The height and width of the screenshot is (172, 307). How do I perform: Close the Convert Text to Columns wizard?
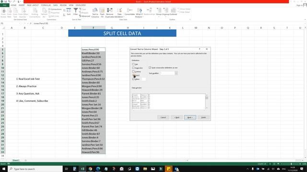tap(207, 49)
